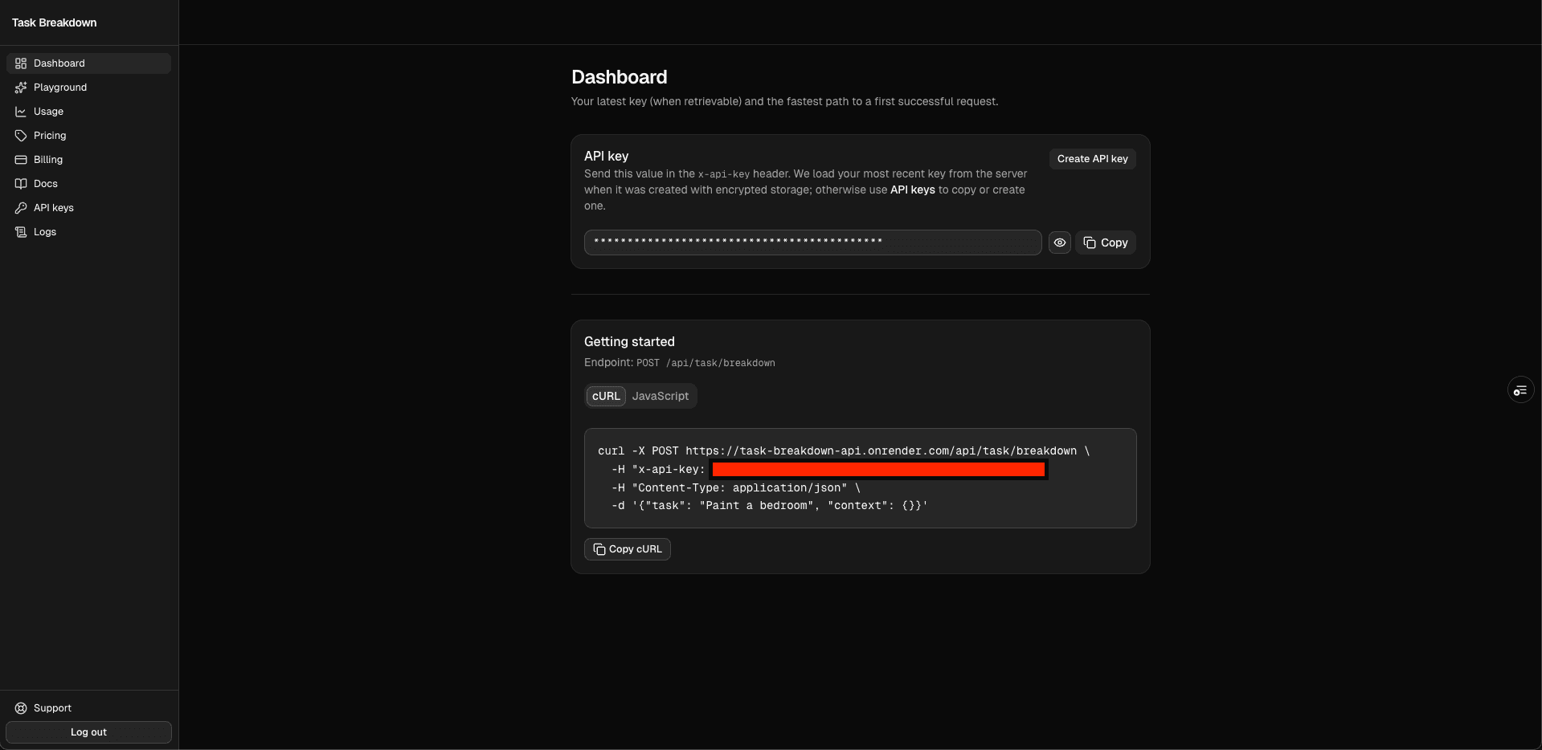
Task: Open the Playground sparkles icon
Action: pos(21,88)
